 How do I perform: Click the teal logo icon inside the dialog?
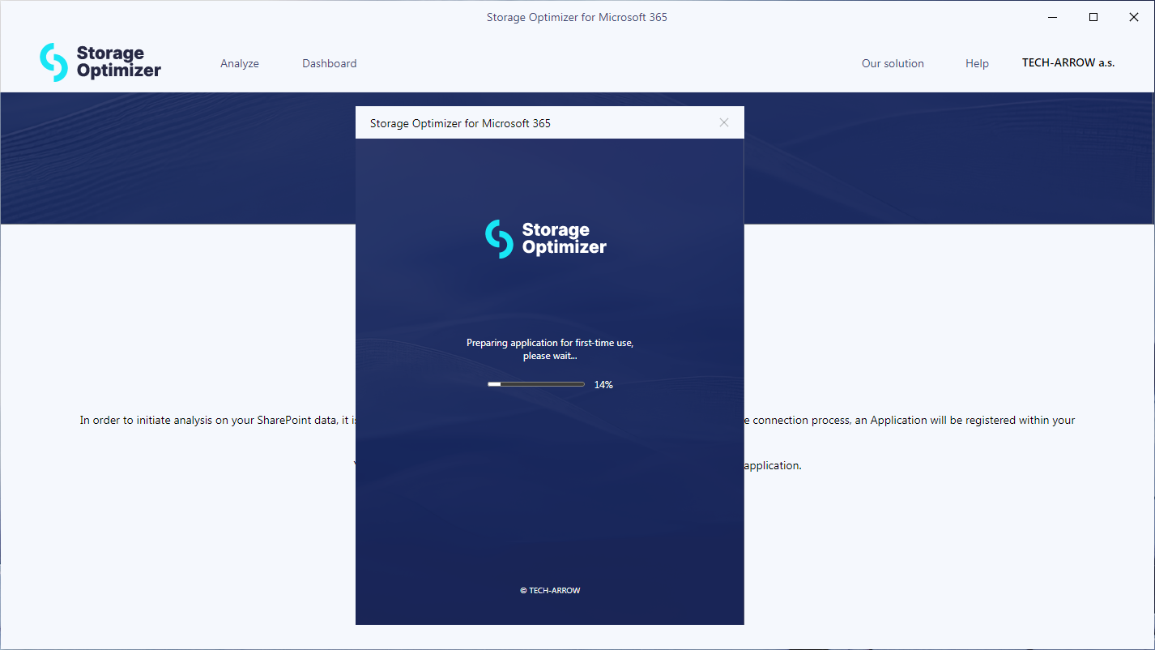click(499, 239)
